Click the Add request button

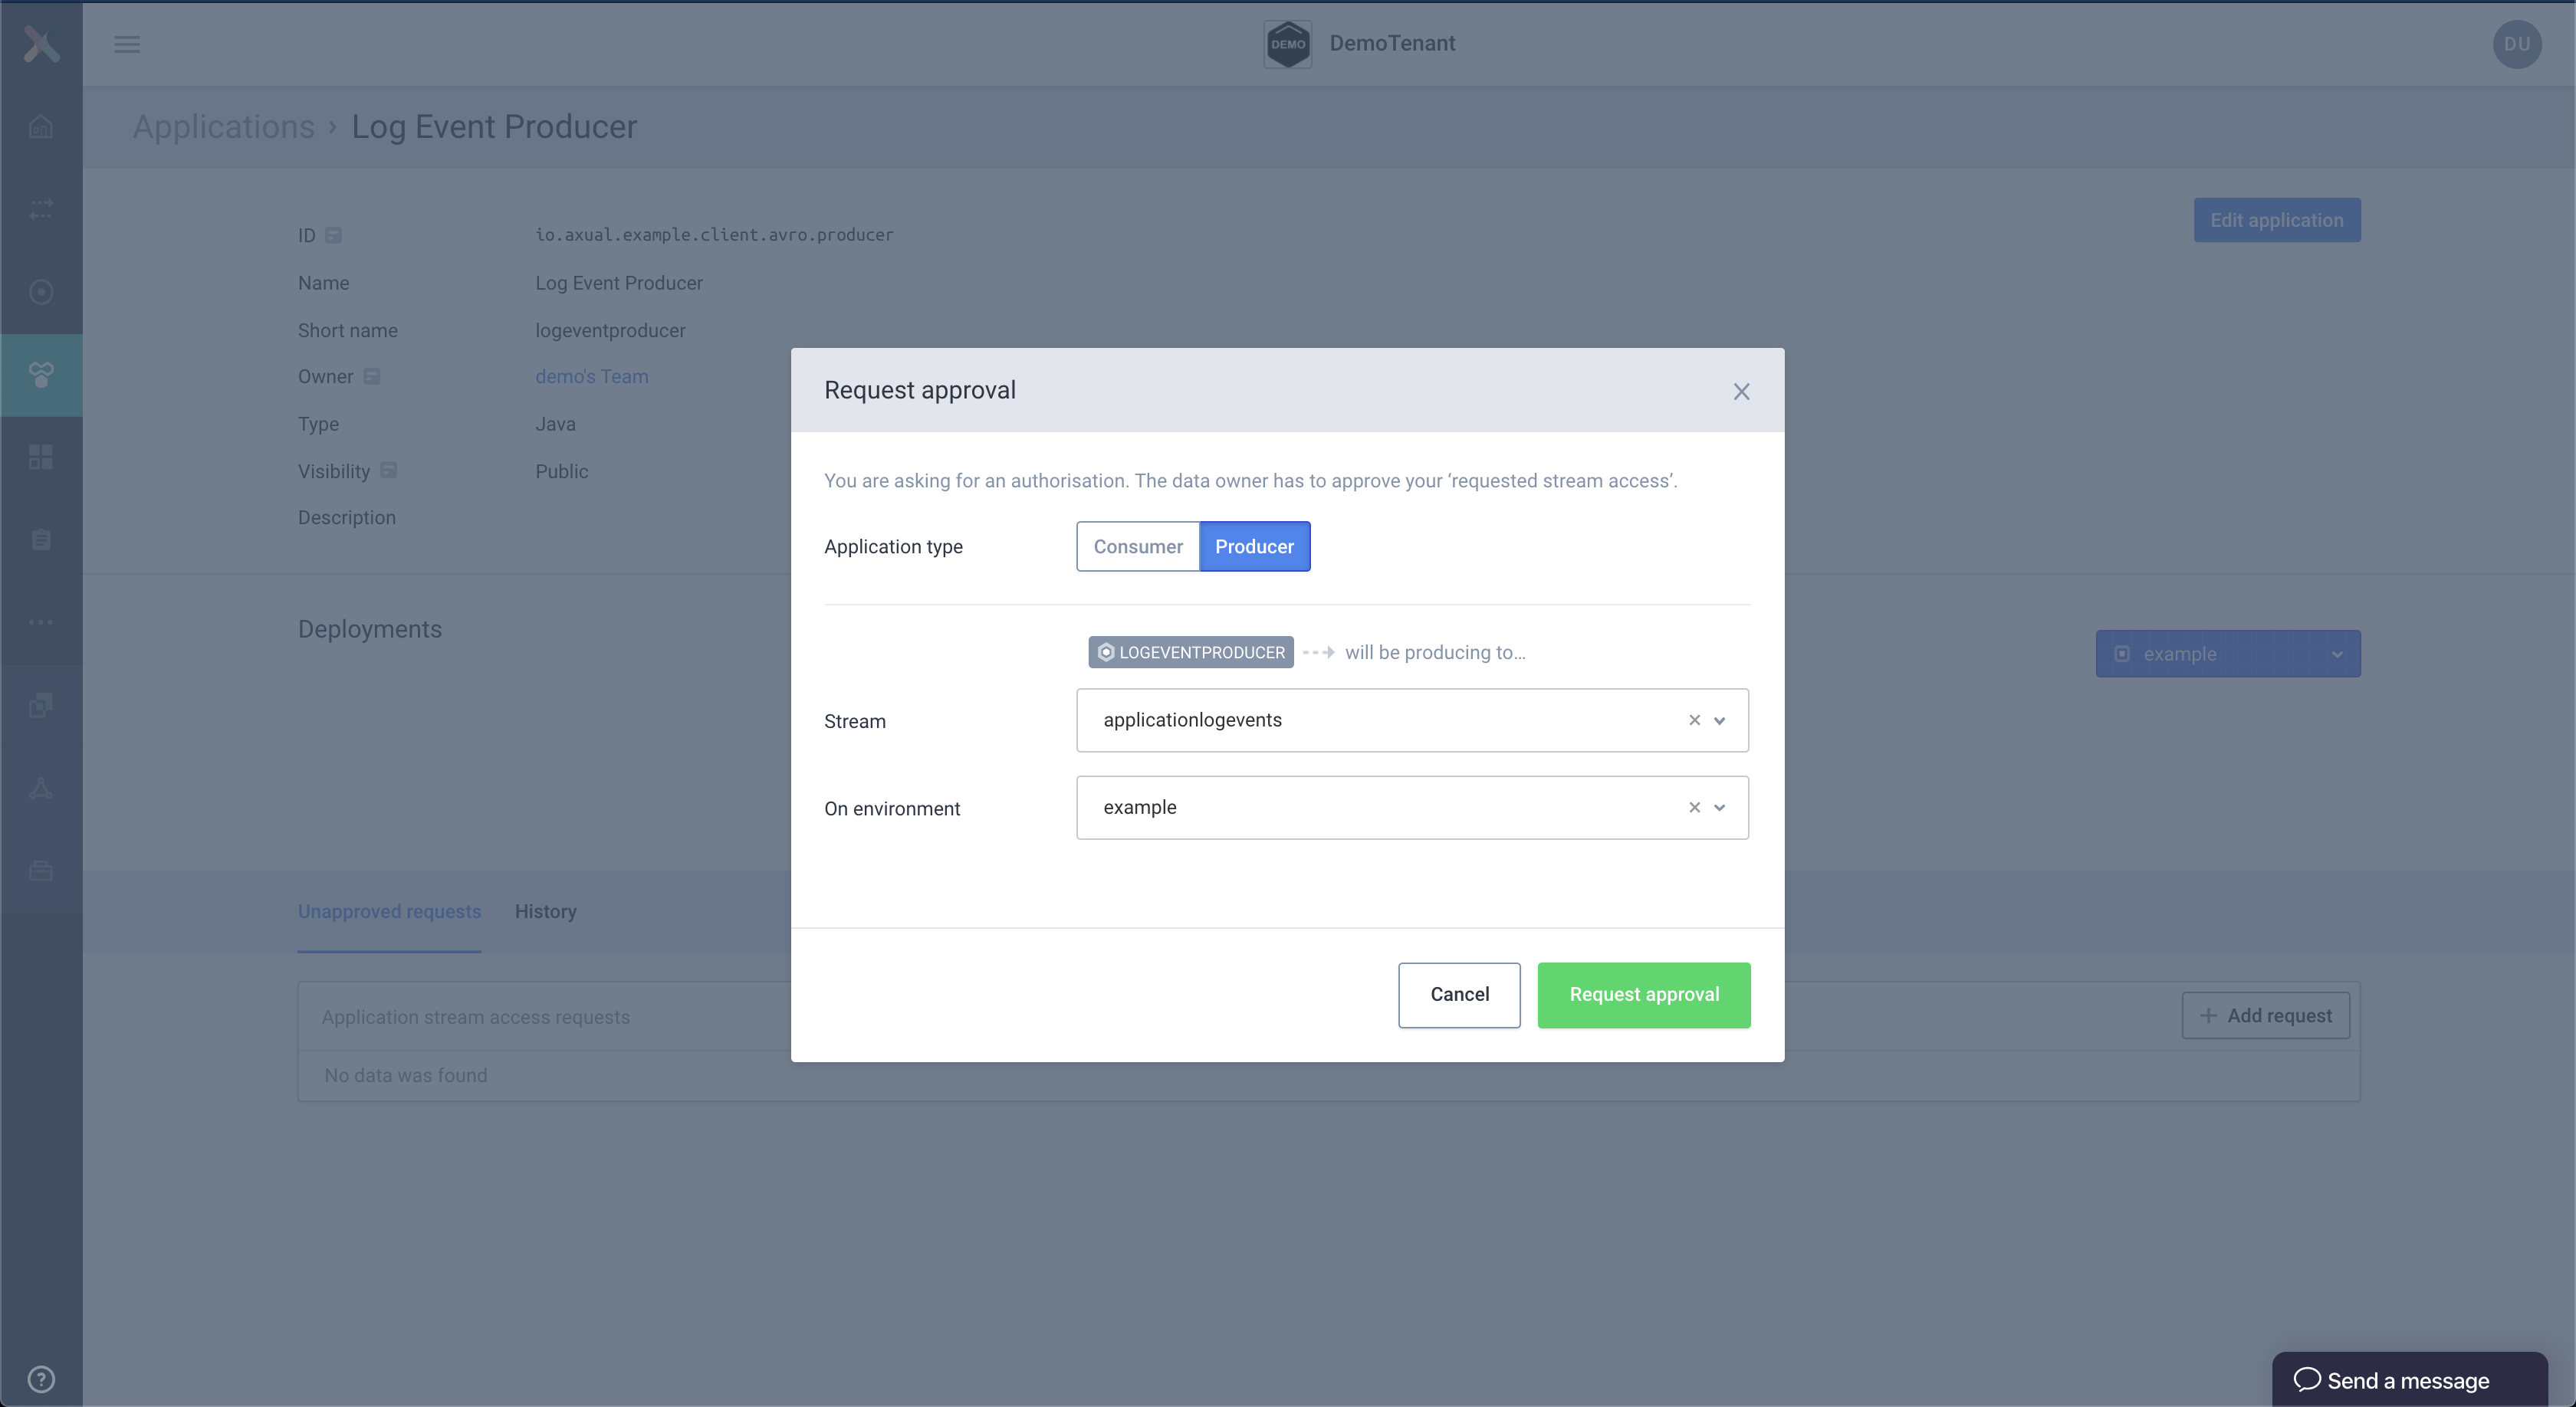tap(2265, 1015)
